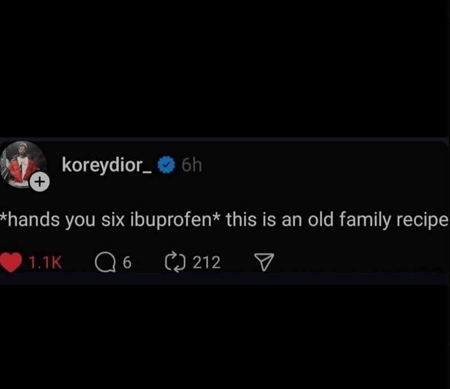This screenshot has height=389, width=450.
Task: Tap the 6h timestamp on the post
Action: (192, 164)
